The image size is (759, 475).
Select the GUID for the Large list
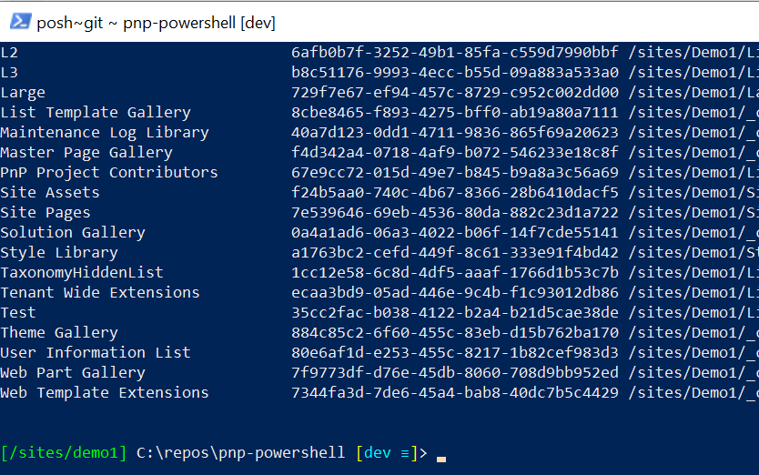coord(455,93)
